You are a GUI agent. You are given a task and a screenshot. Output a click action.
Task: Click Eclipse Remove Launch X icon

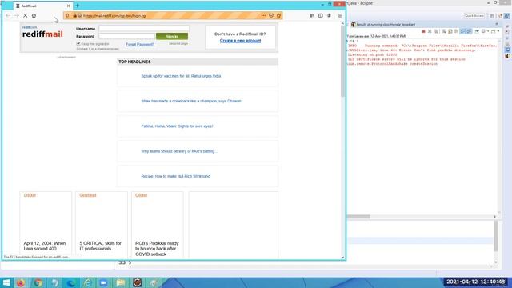430,31
